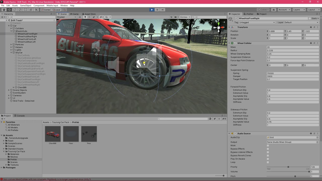Screen dimensions: 322x181
Task: Click the Step frame button
Action: click(x=163, y=10)
